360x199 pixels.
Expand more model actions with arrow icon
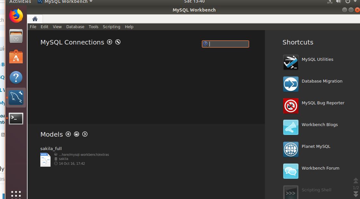(85, 134)
